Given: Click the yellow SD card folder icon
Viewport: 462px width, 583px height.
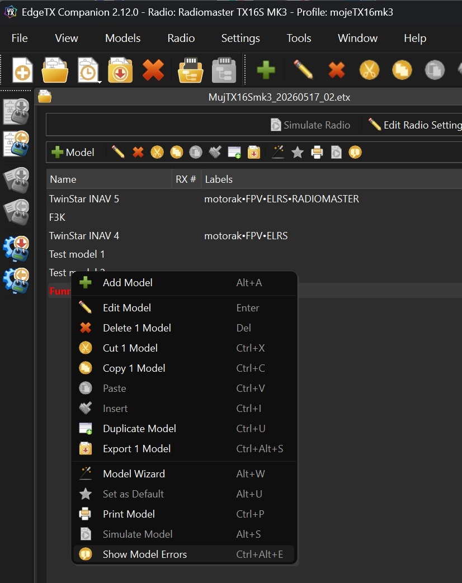Looking at the screenshot, I should (191, 69).
